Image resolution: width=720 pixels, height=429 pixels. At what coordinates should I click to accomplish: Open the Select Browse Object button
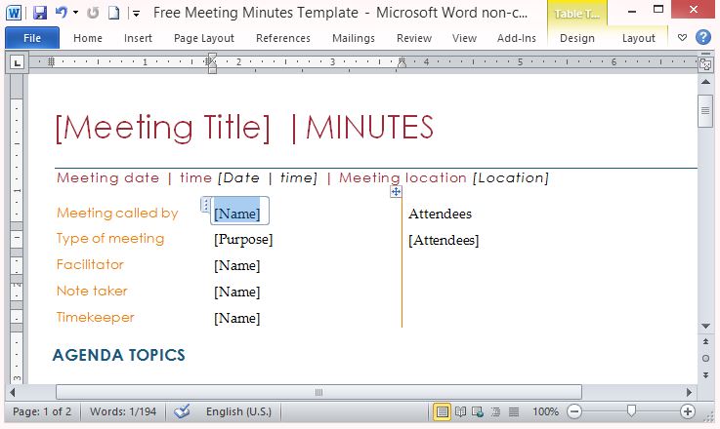(705, 359)
